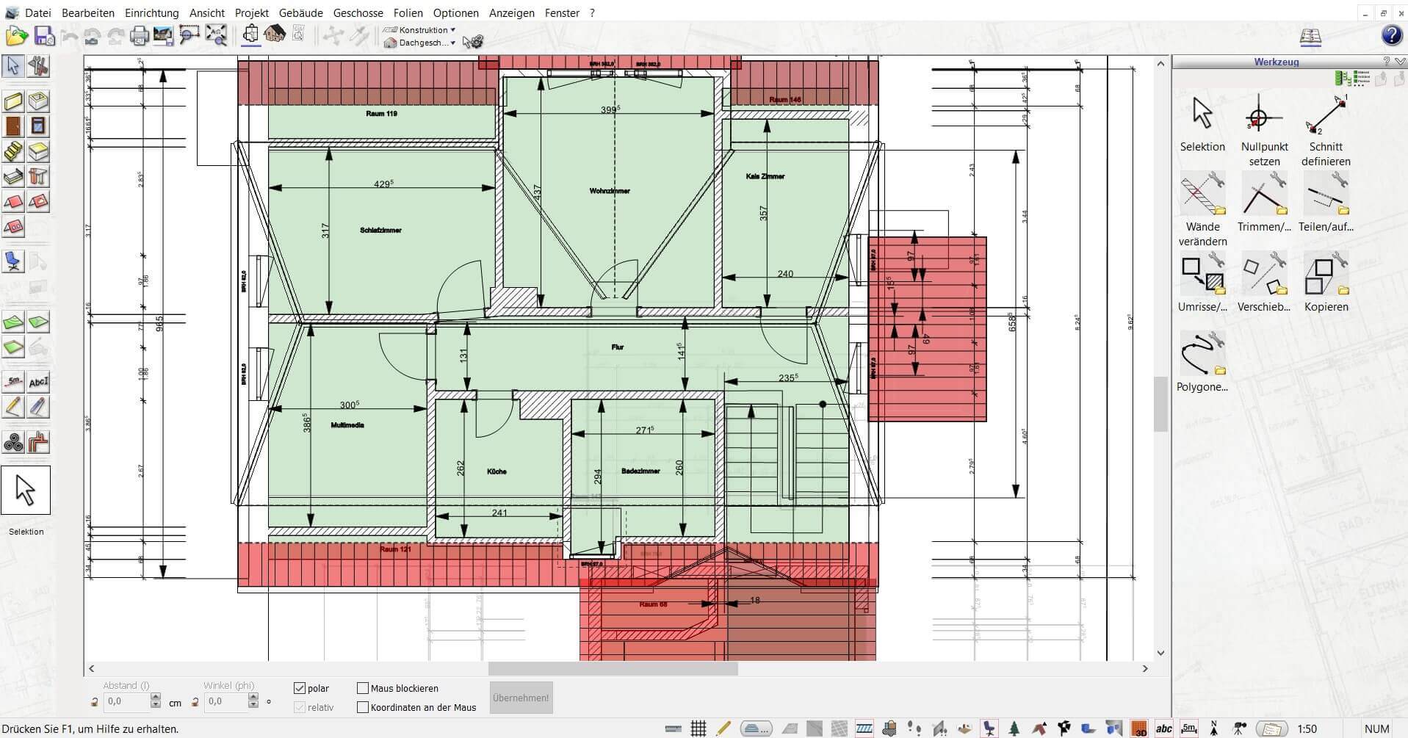Open the Datei menu
This screenshot has height=738, width=1408.
click(38, 13)
